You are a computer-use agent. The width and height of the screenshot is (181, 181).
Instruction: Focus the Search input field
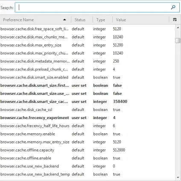tap(97, 7)
